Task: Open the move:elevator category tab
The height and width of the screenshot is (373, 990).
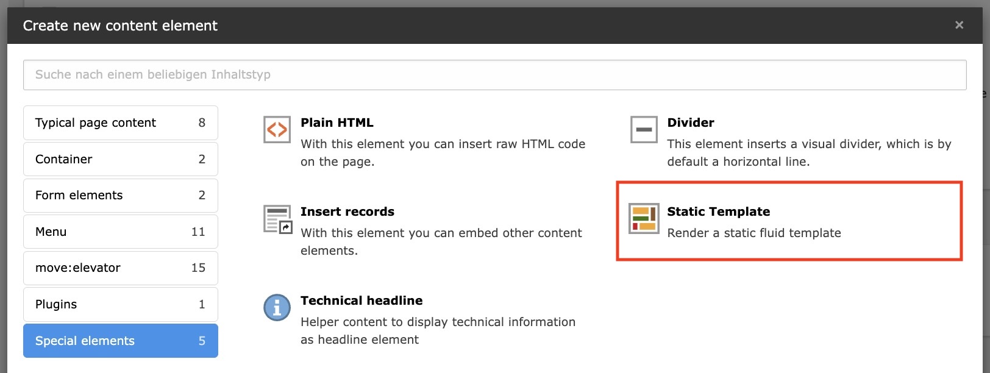Action: click(120, 268)
